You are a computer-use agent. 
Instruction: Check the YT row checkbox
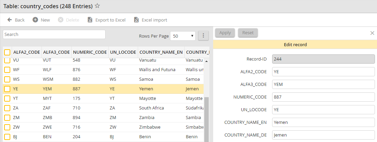pos(7,99)
